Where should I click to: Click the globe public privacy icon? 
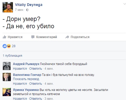(x=27, y=10)
